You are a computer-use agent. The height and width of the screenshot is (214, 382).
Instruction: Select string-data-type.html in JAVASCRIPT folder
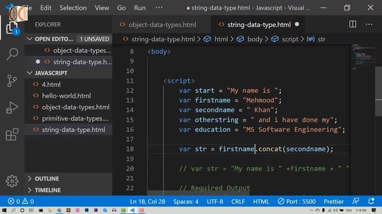click(x=68, y=130)
